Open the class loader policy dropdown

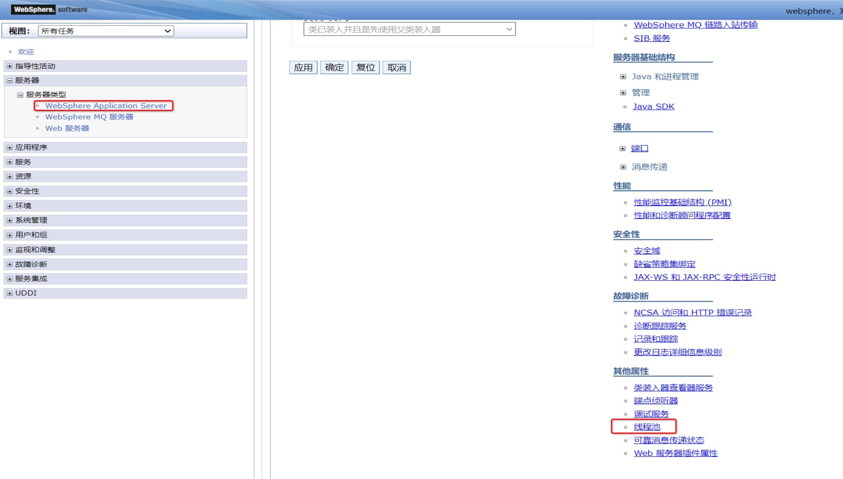coord(409,30)
